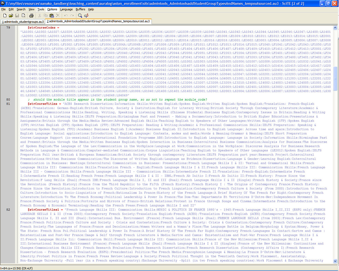Click the Print icon
This screenshot has height=271, width=339.
[31, 16]
